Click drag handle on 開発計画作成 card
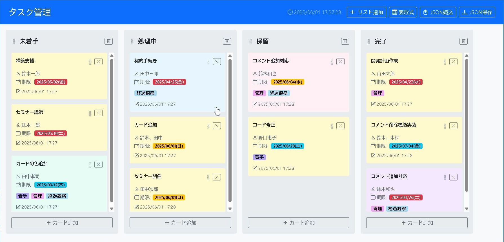This screenshot has width=504, height=242. 445,62
